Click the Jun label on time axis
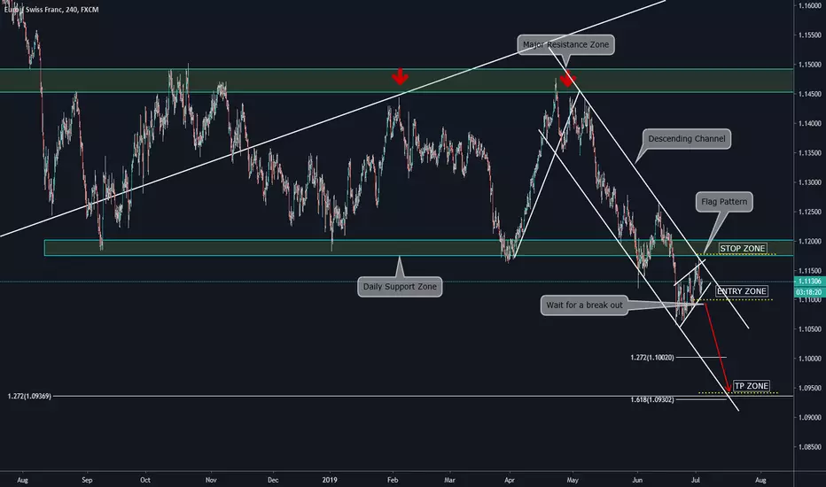 coord(637,480)
